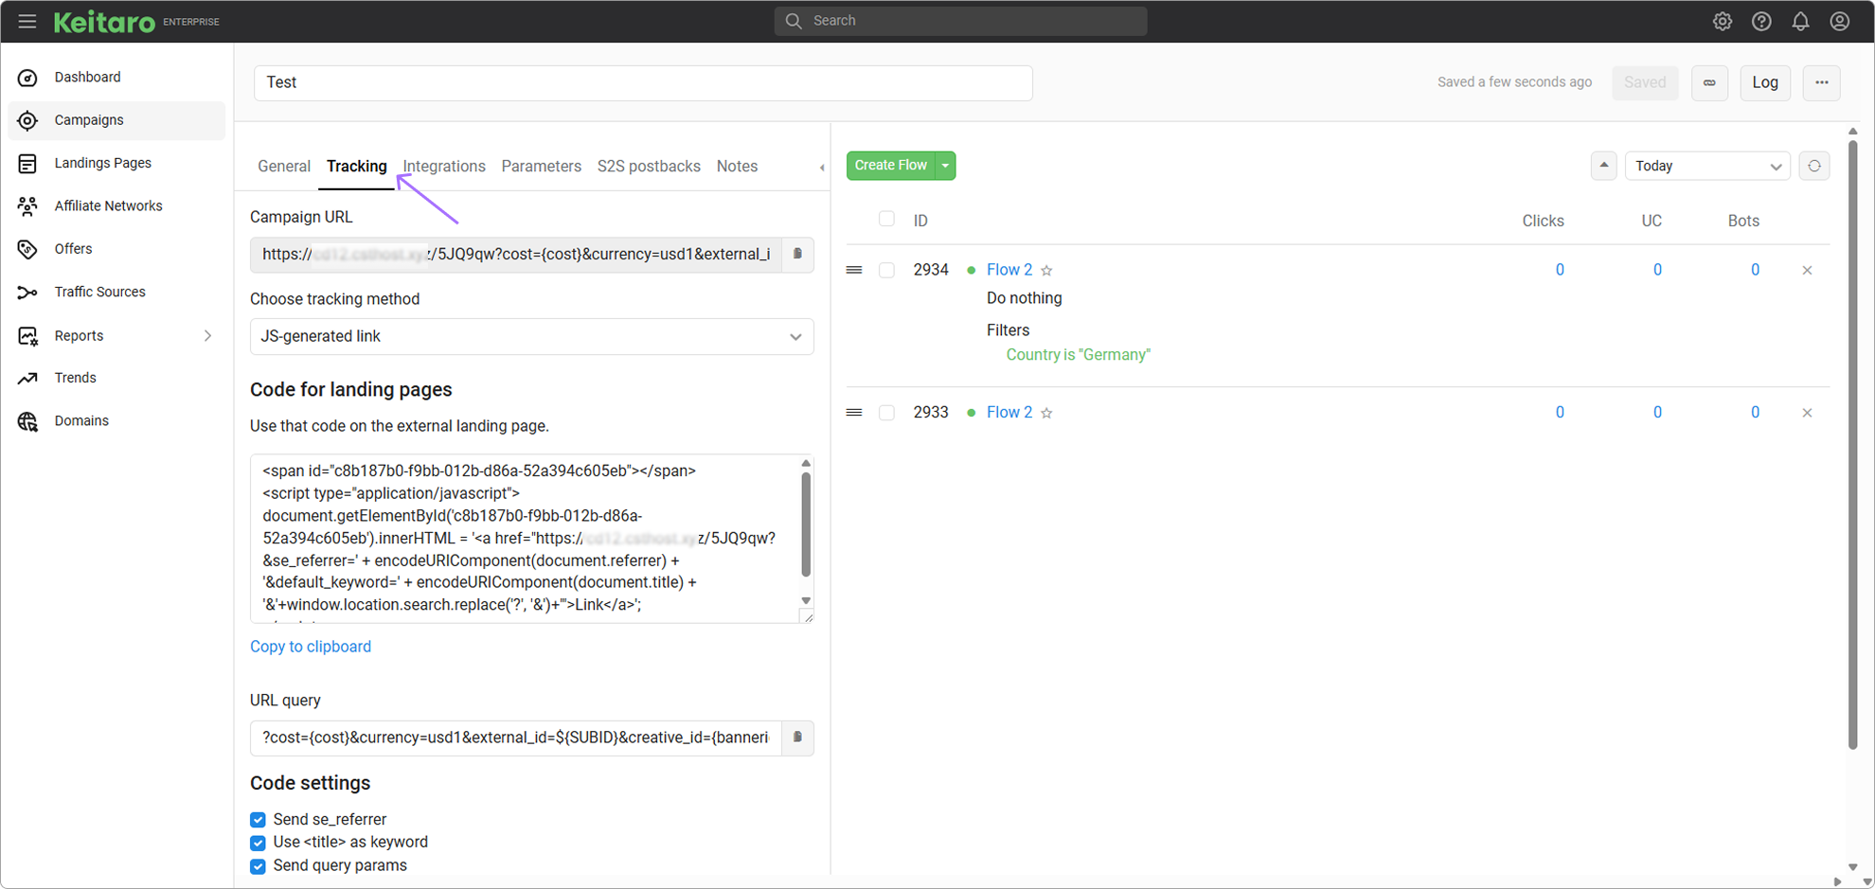Click the main page vertical scrollbar
The height and width of the screenshot is (889, 1875).
coord(1853,445)
